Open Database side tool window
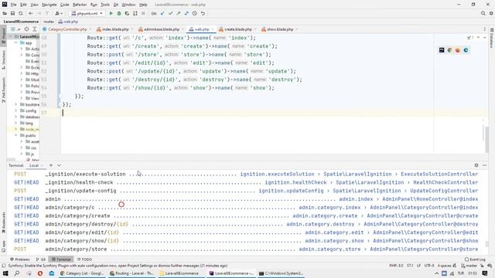 click(x=492, y=39)
